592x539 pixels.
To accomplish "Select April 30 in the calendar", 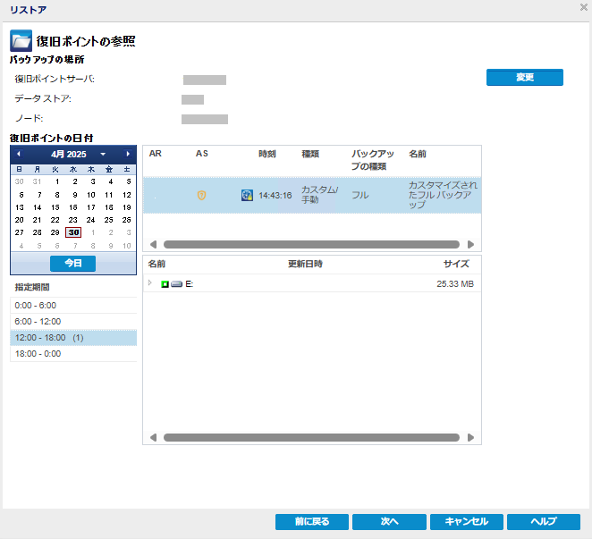I will pyautogui.click(x=73, y=232).
